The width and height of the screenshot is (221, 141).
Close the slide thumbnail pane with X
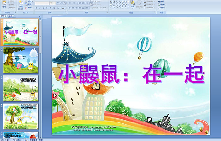pos(40,16)
